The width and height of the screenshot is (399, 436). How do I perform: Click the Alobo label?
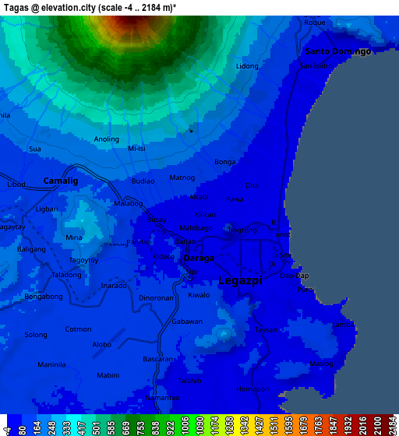(102, 345)
